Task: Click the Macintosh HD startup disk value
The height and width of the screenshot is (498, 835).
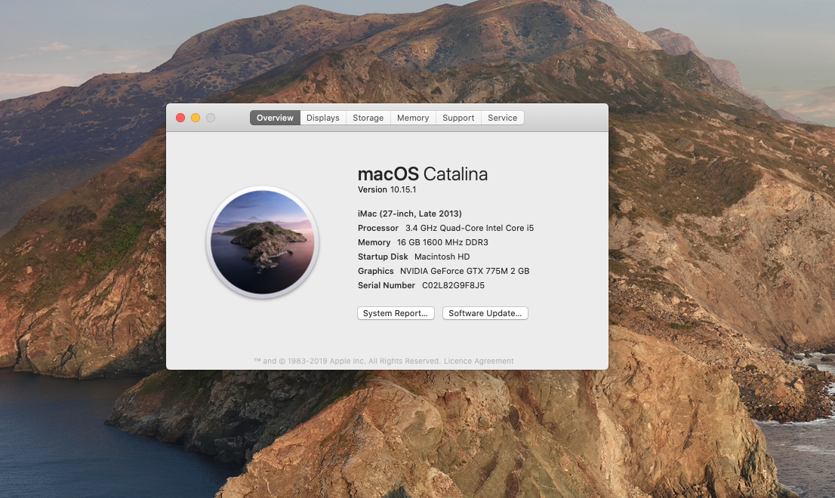Action: [442, 257]
